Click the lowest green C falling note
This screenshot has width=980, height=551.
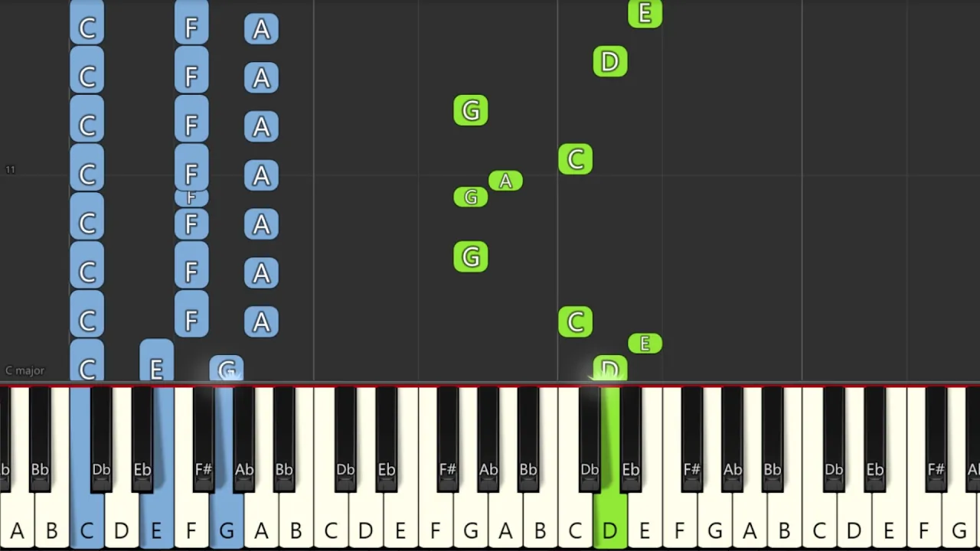[575, 321]
